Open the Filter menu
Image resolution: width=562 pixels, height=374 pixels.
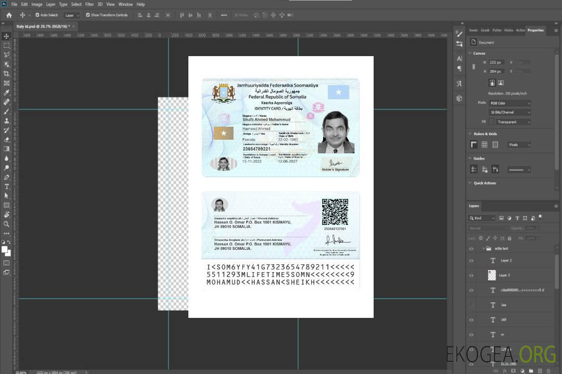point(90,4)
